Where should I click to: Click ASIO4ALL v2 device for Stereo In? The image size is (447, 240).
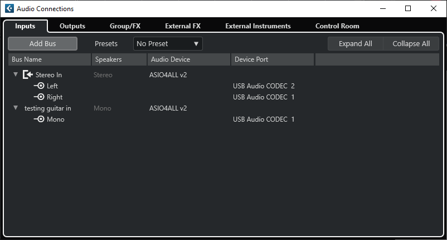[x=168, y=75]
